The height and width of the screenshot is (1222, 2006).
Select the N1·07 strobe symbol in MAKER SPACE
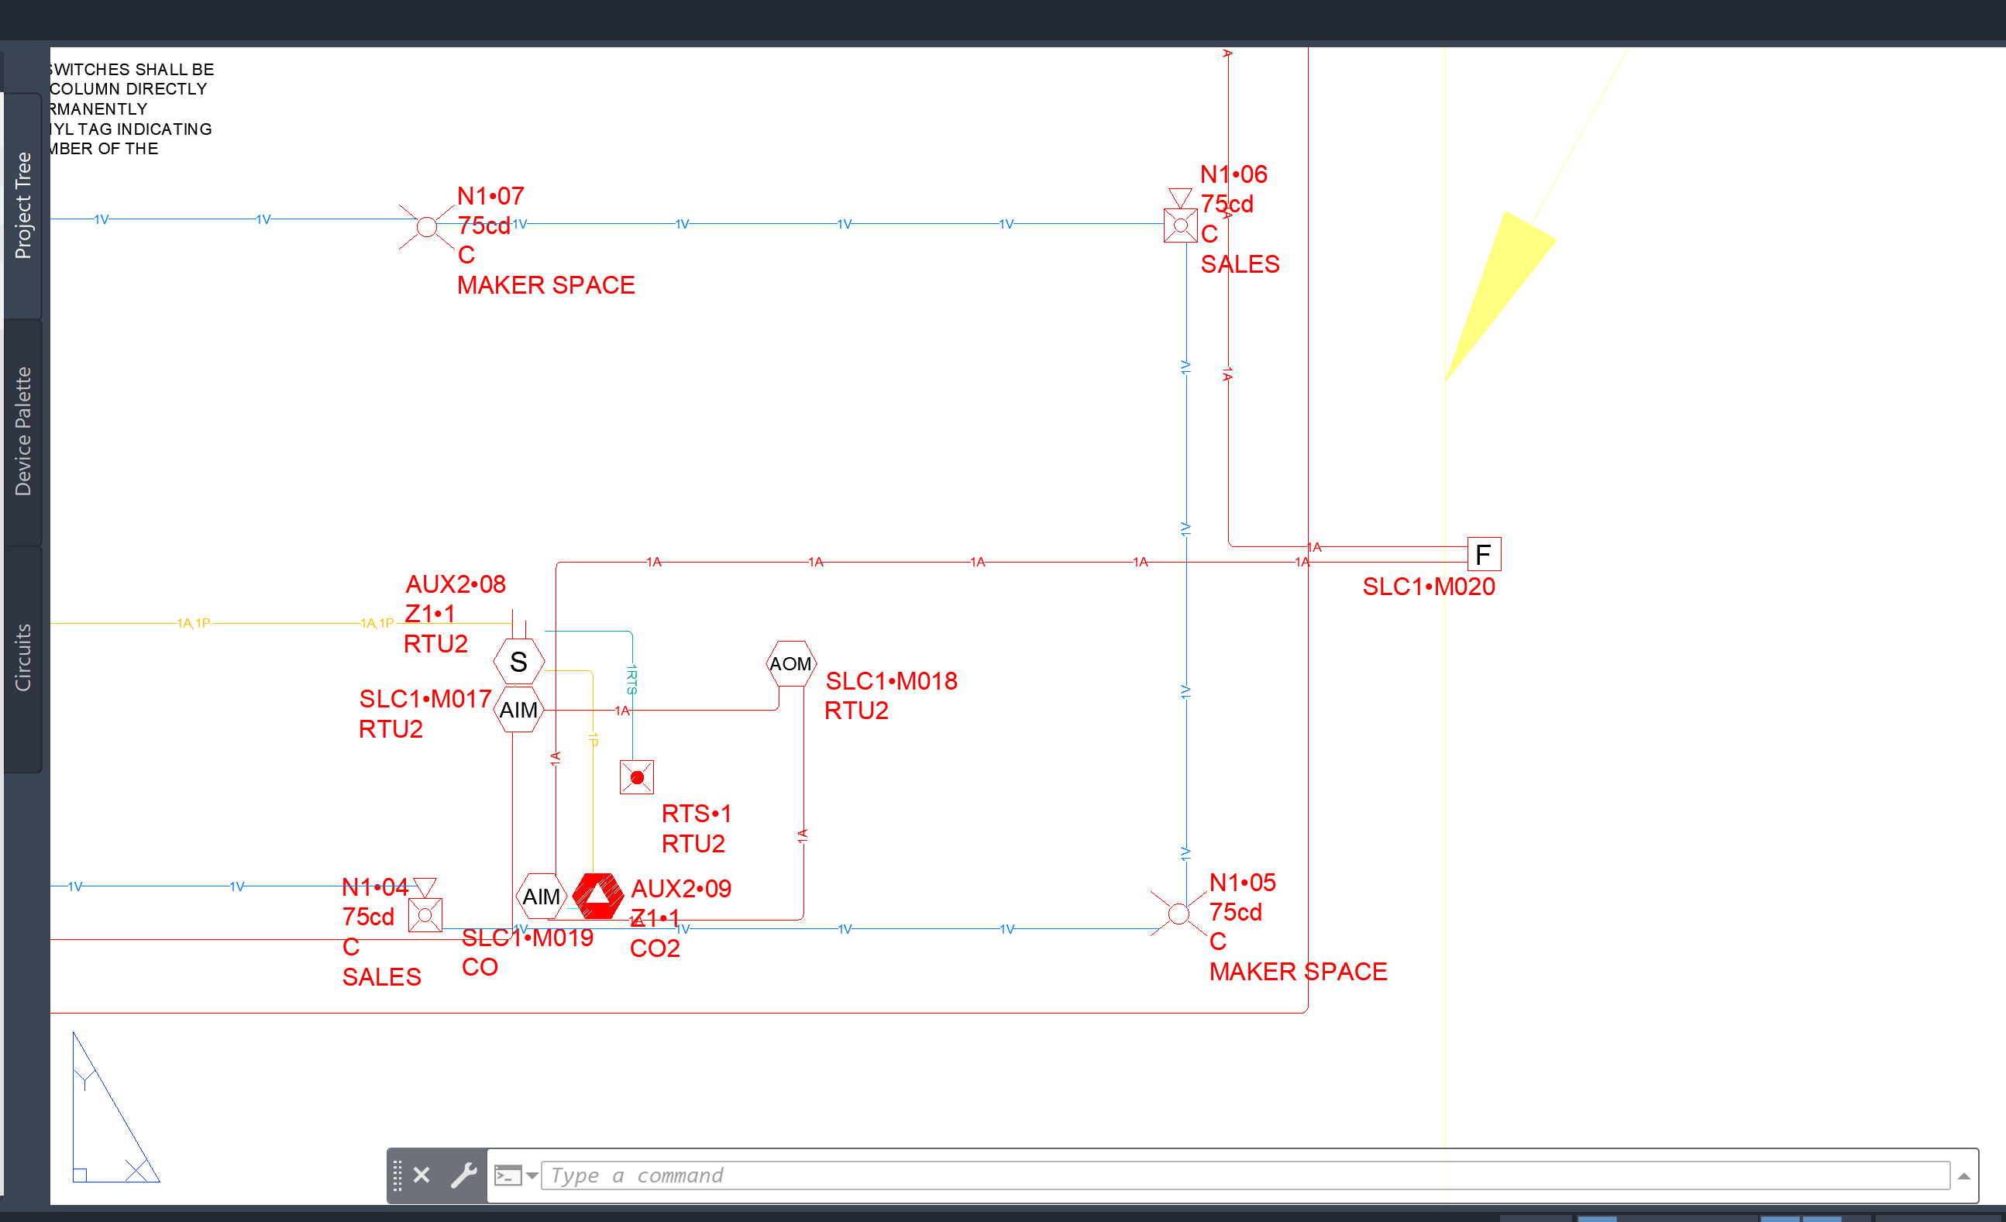(x=426, y=225)
